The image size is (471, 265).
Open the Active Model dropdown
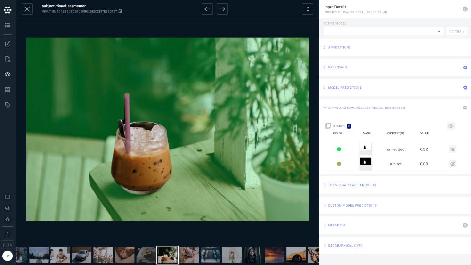pos(383,31)
